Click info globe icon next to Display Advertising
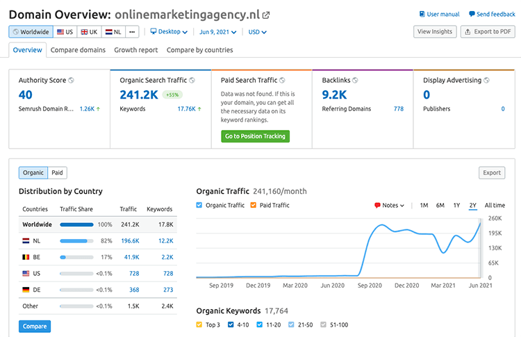 (486, 80)
